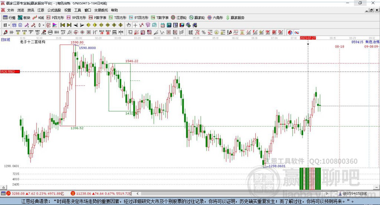Open the 浏览 menu

click(x=21, y=10)
